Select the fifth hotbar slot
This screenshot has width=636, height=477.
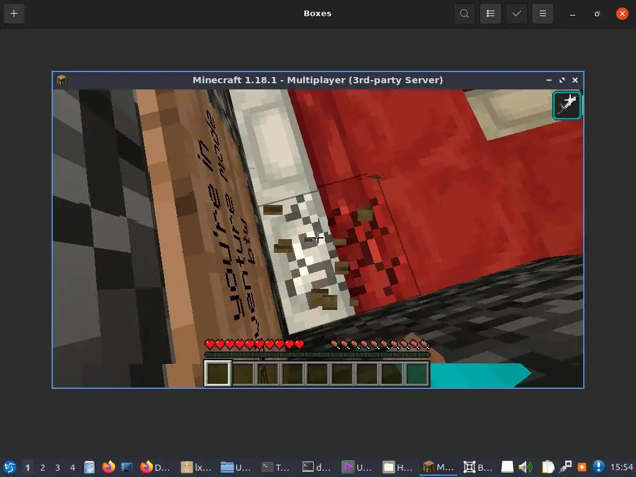[x=317, y=373]
